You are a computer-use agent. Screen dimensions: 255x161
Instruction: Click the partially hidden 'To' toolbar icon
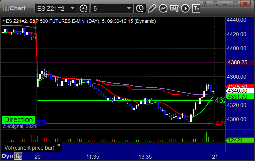click(x=196, y=8)
